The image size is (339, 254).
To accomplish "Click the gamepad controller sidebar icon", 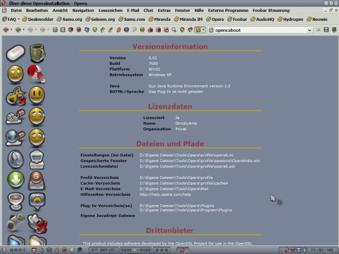I will click(x=15, y=222).
